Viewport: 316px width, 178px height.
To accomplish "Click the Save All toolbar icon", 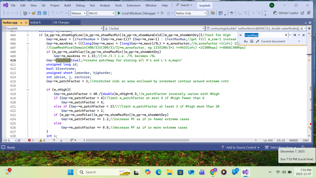I will click(45, 13).
